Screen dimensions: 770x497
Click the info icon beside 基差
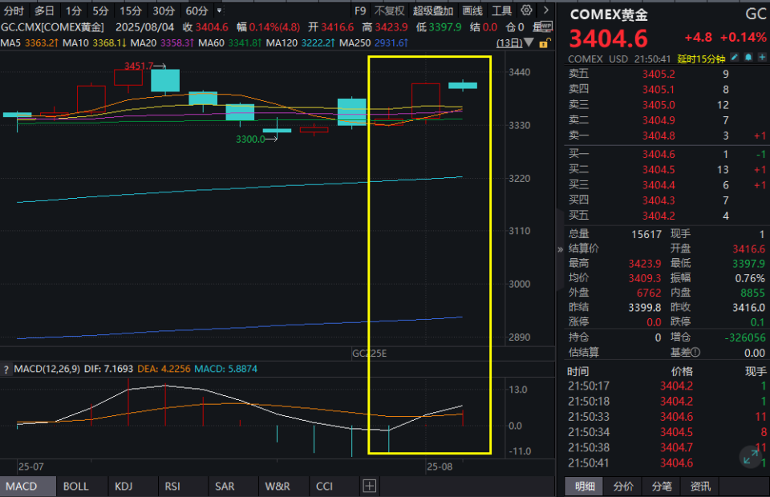695,352
